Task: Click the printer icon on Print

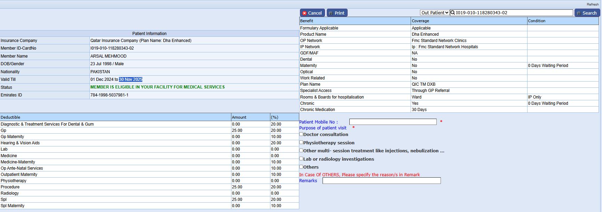Action: tap(331, 13)
